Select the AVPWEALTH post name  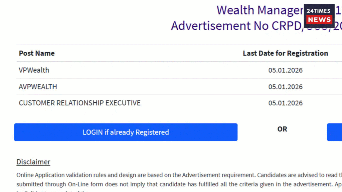tap(38, 87)
